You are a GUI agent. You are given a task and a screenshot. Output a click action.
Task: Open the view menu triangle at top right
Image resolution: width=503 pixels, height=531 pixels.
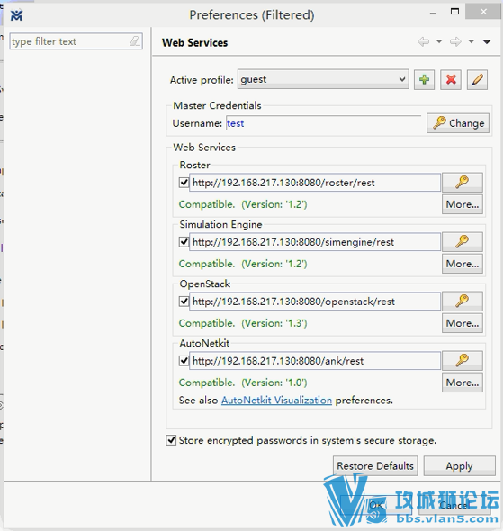487,41
